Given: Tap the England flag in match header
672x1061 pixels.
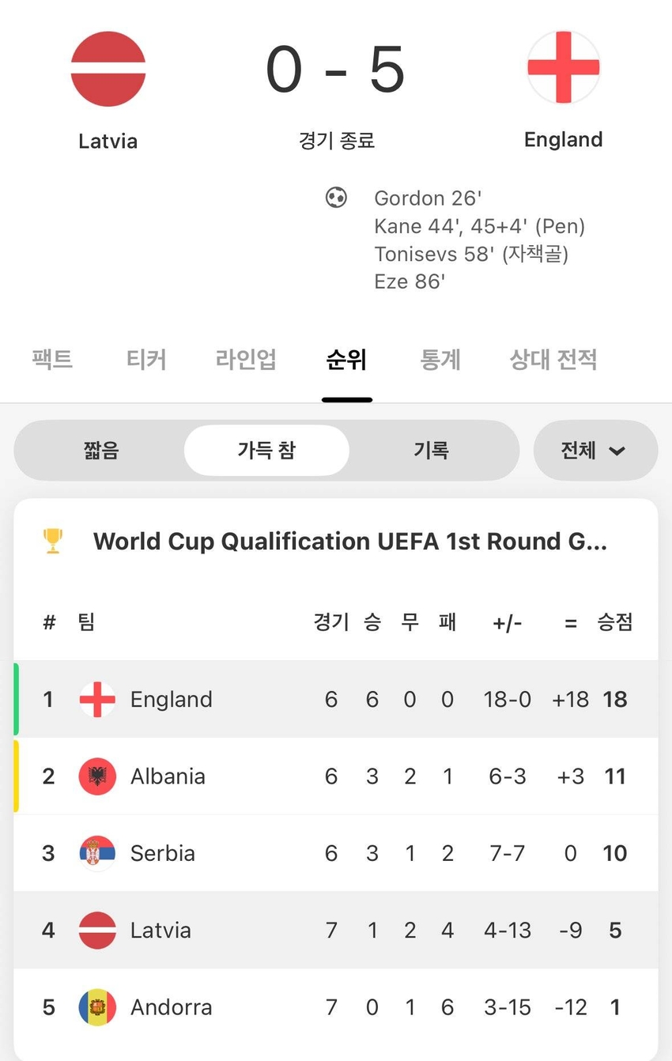Looking at the screenshot, I should click(x=564, y=67).
